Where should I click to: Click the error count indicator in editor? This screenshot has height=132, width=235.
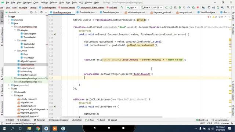[209, 17]
